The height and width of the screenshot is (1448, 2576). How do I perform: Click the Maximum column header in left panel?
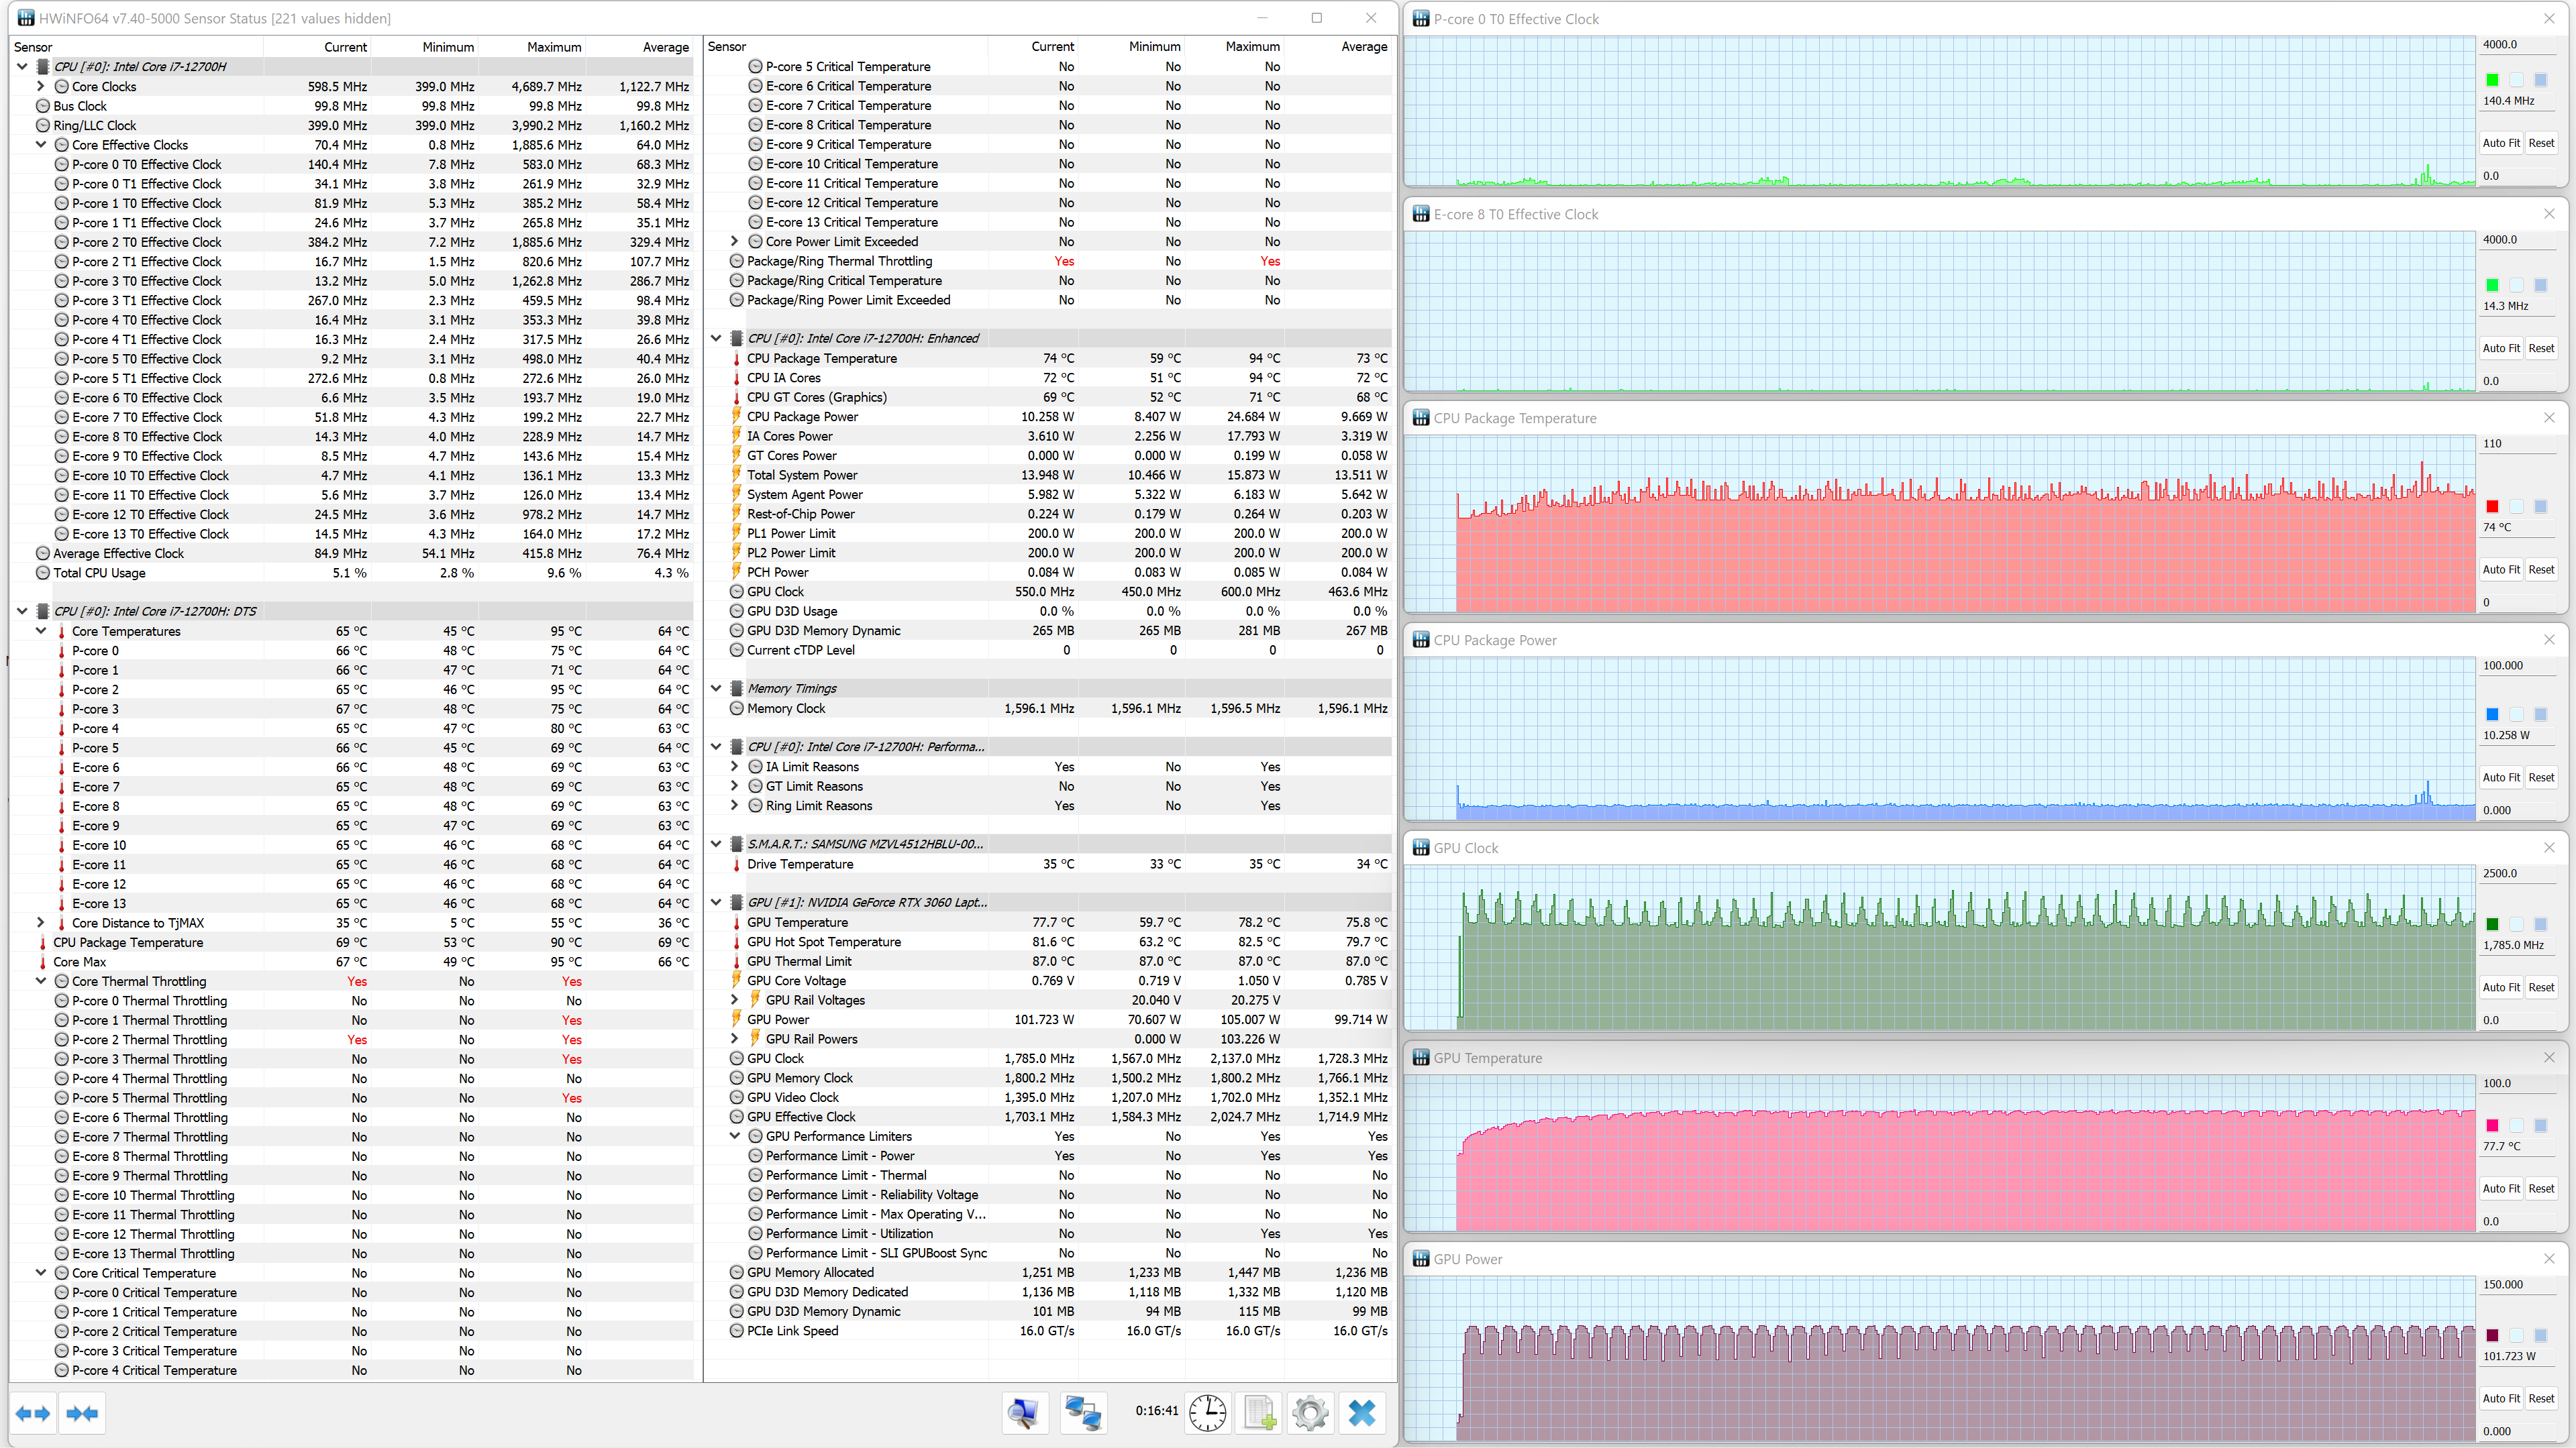[x=553, y=47]
